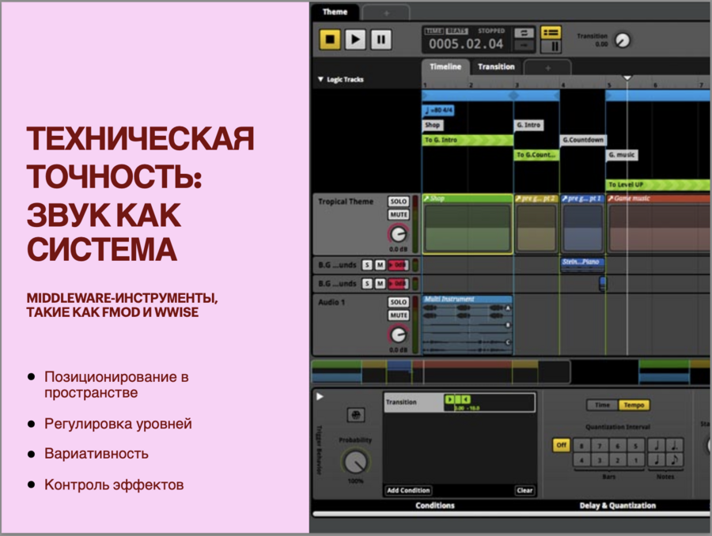Viewport: 712px width, 536px height.
Task: Solo the Audio 1 track
Action: coord(398,302)
